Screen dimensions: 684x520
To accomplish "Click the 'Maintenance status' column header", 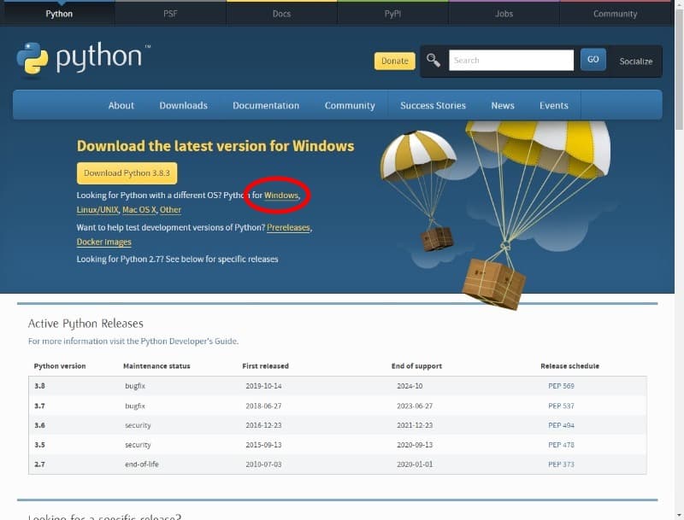I will [156, 365].
